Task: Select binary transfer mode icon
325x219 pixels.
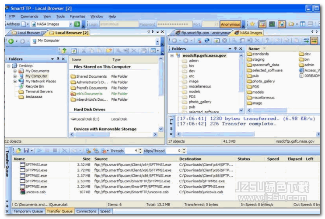Action: (314, 41)
